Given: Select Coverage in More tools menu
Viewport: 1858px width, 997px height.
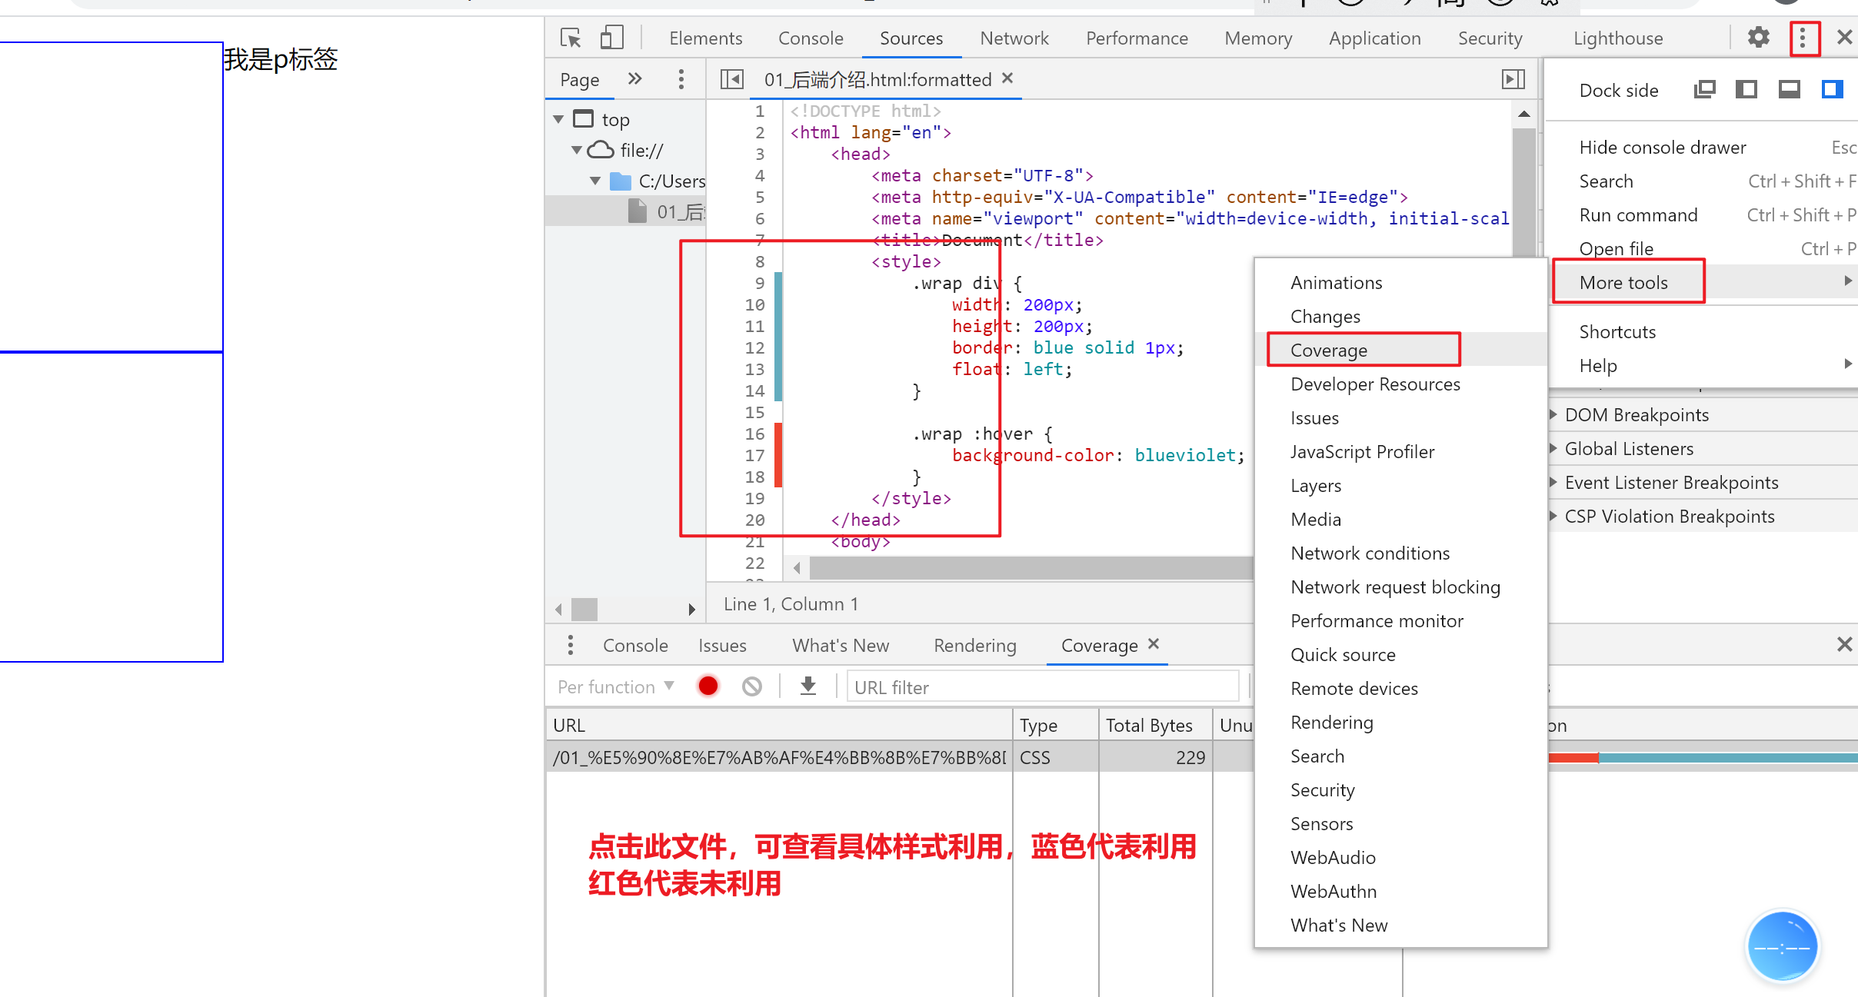Looking at the screenshot, I should [1329, 351].
